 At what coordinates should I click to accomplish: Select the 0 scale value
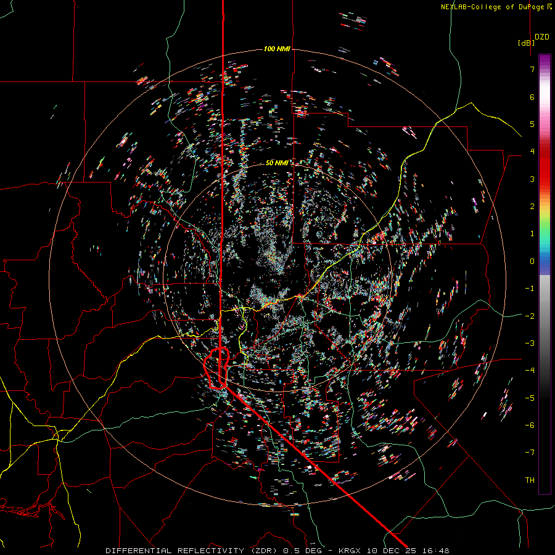coord(532,261)
